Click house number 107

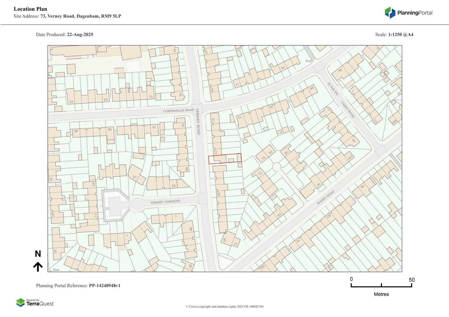[350, 158]
